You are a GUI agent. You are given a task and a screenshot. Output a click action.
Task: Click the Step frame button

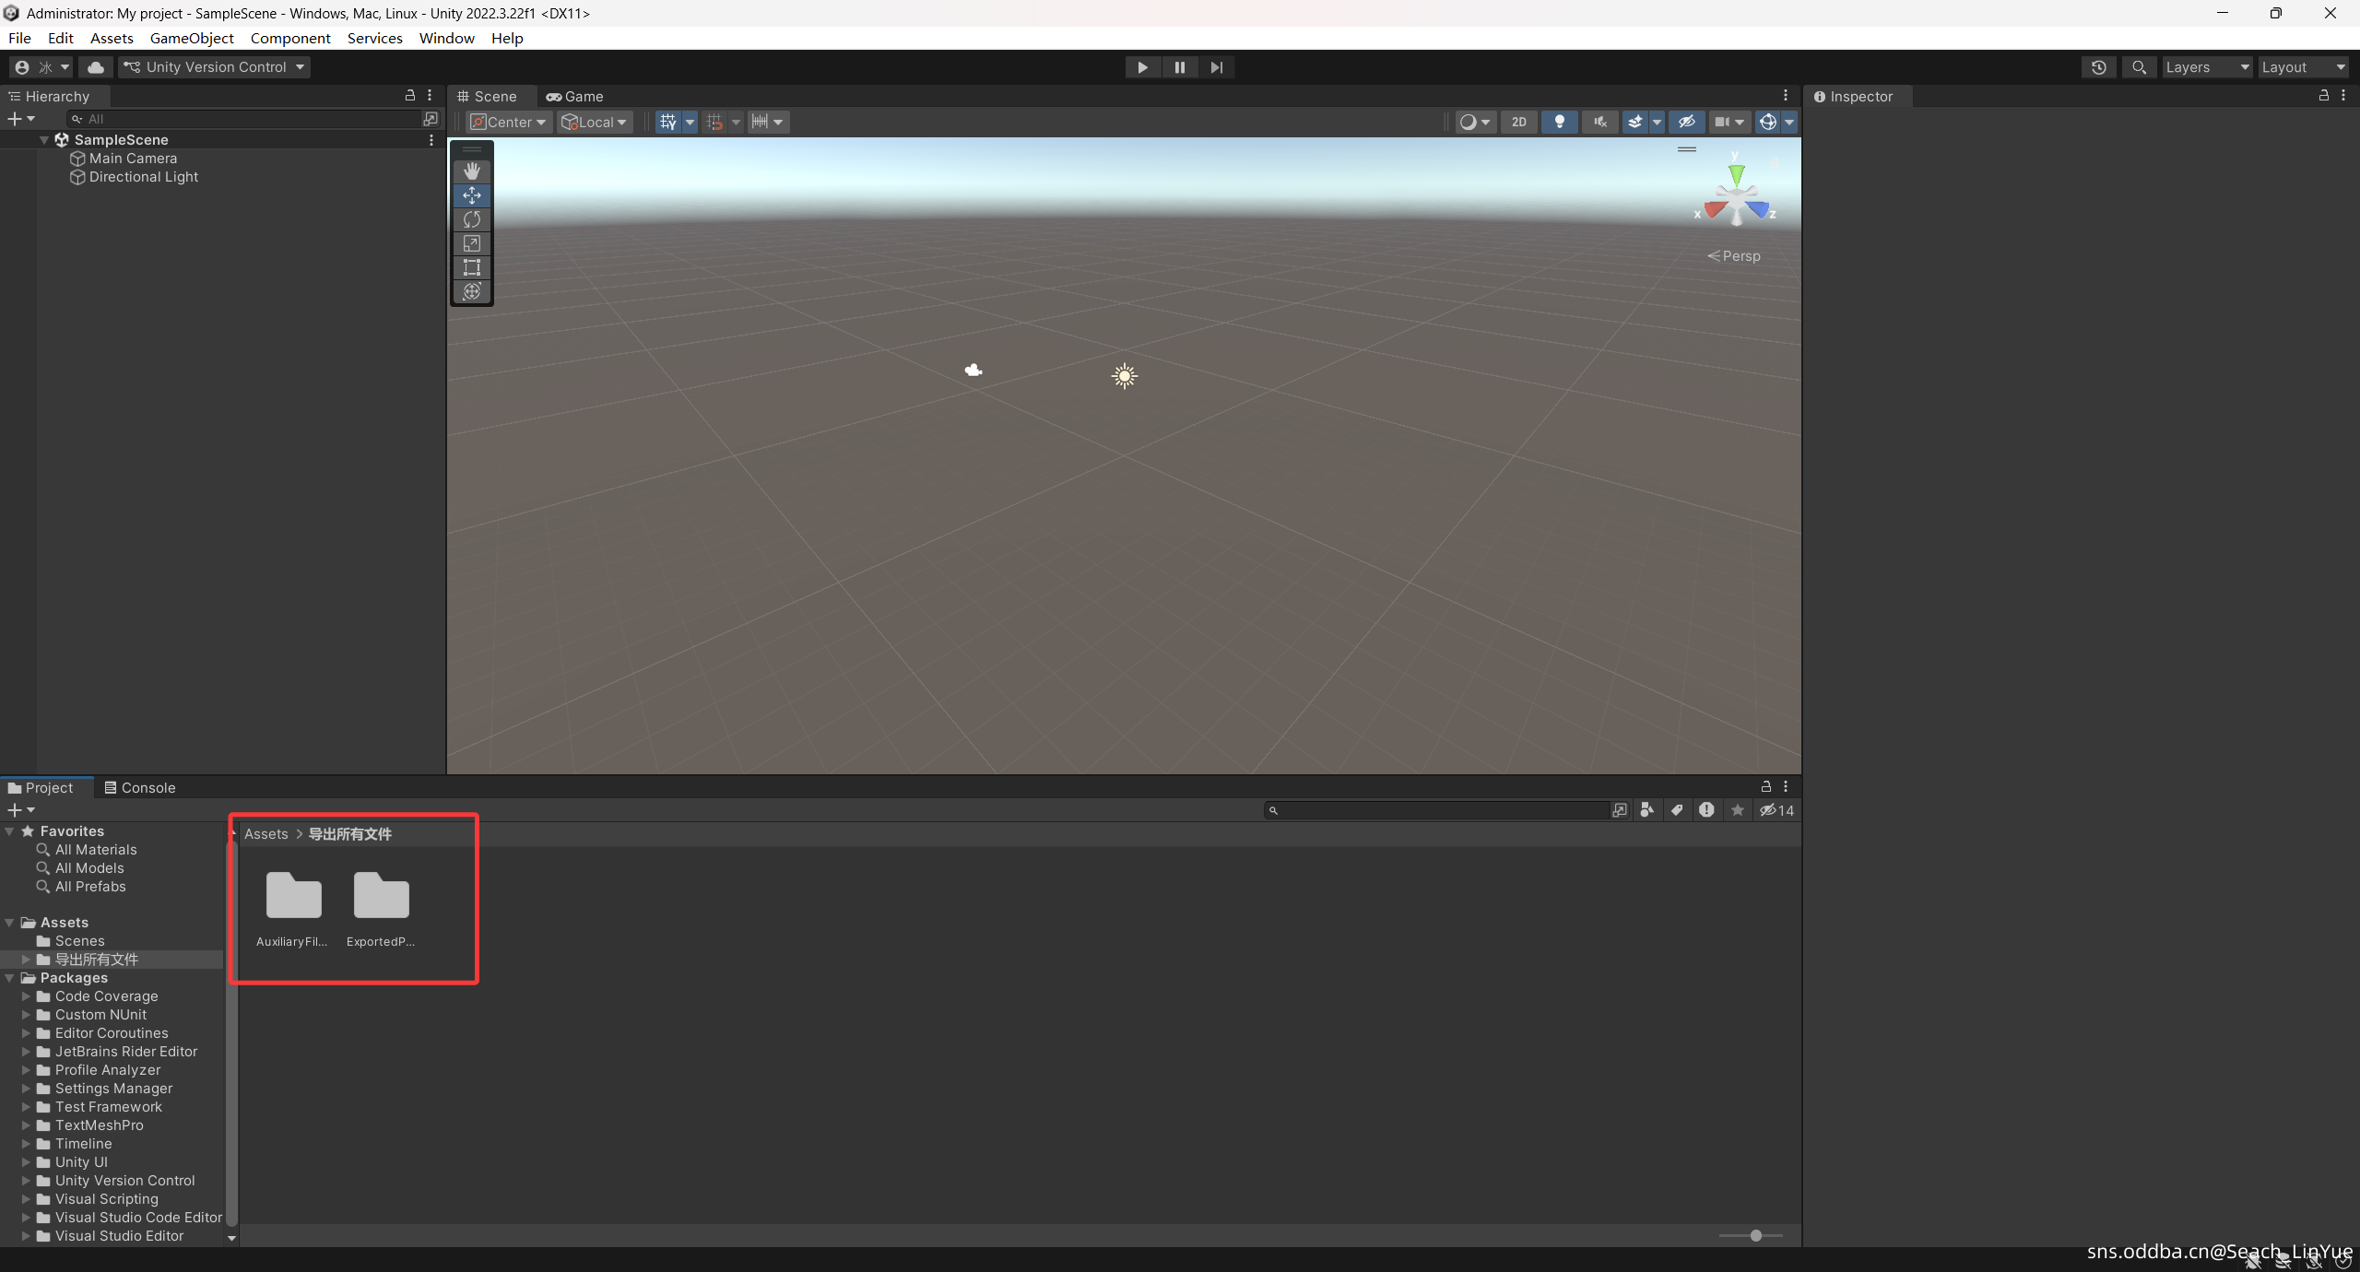click(1216, 67)
